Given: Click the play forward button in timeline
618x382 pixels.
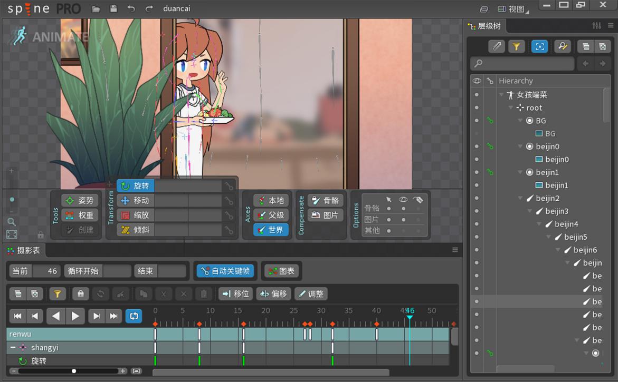Looking at the screenshot, I should (75, 316).
